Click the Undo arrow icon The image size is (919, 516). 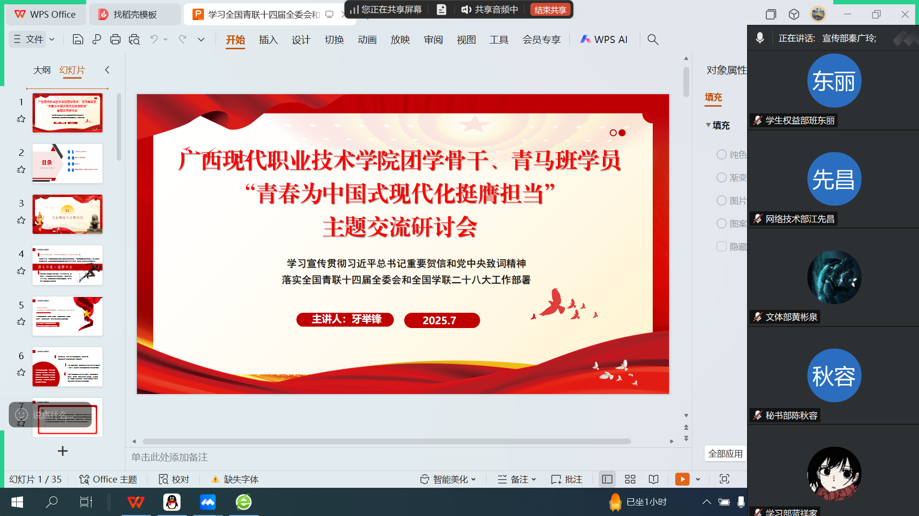[154, 39]
